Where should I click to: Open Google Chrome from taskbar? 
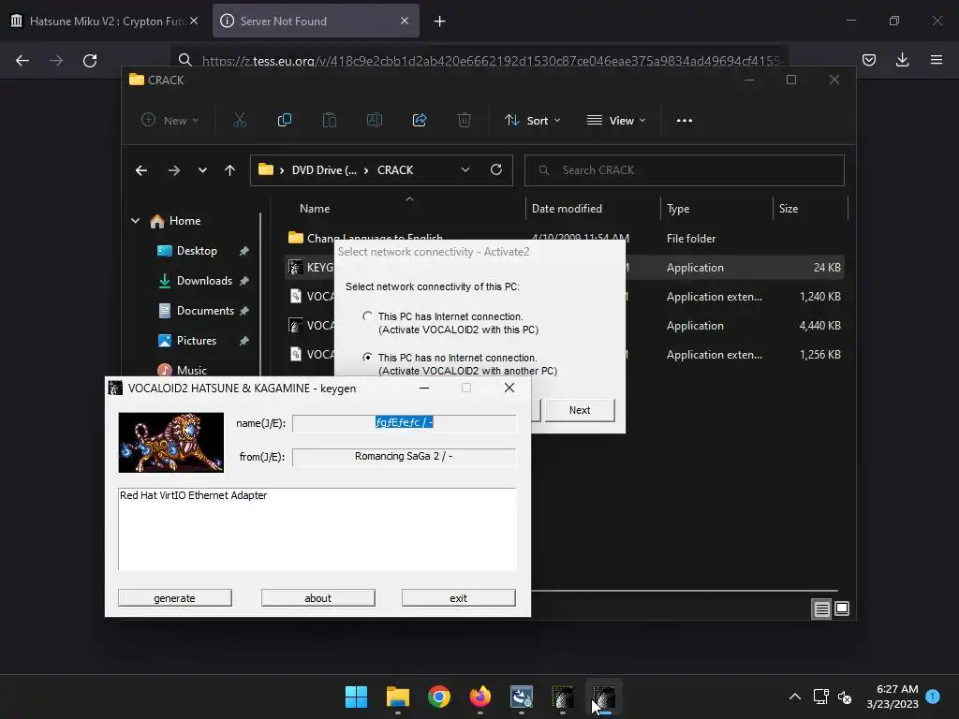point(439,697)
